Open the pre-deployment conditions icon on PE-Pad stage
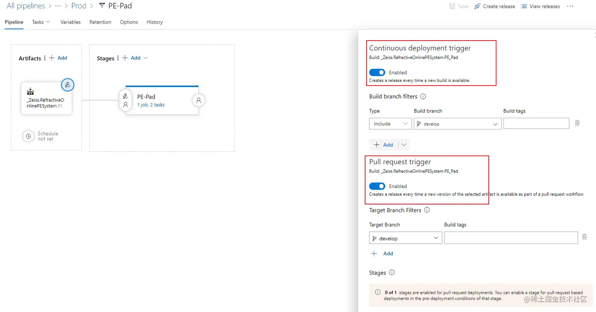The width and height of the screenshot is (596, 312). point(125,100)
